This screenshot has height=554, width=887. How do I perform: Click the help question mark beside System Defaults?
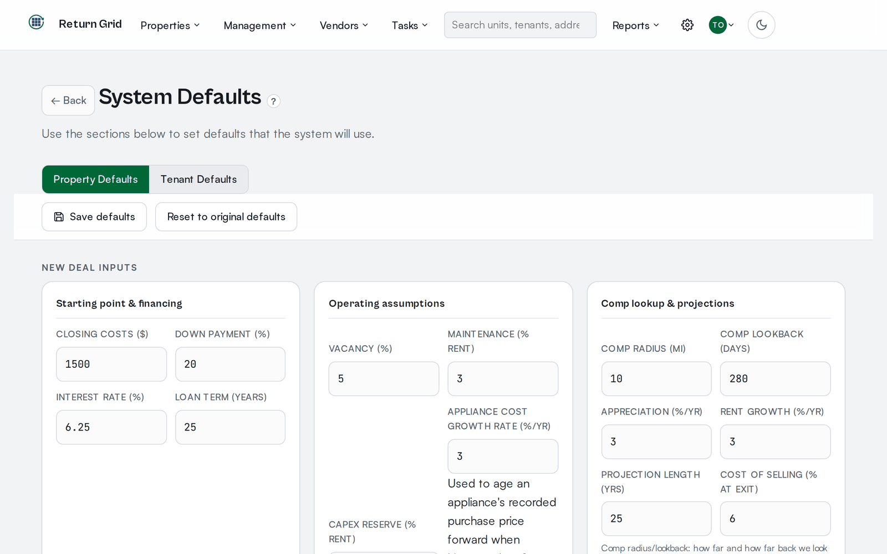click(273, 101)
